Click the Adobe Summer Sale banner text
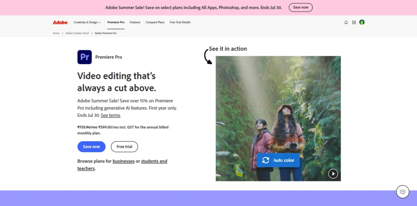 [x=193, y=7]
